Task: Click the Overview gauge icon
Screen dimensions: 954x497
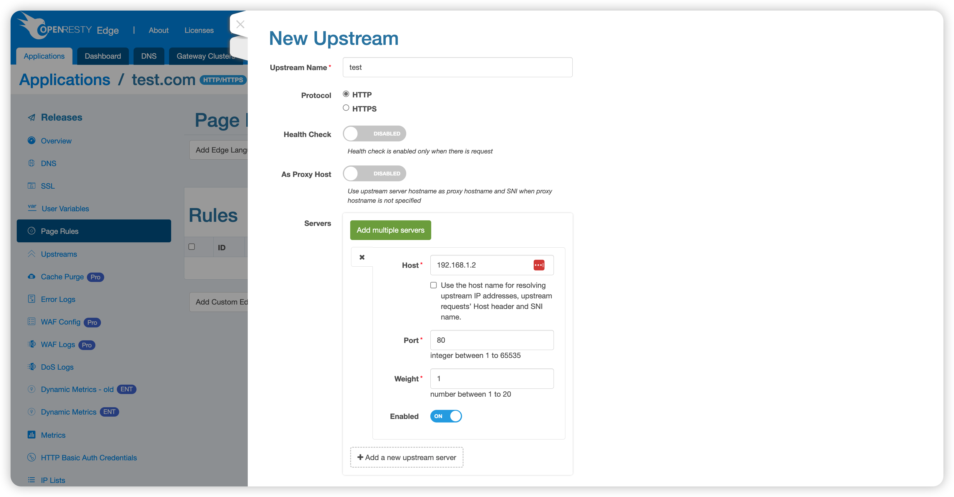Action: (31, 141)
